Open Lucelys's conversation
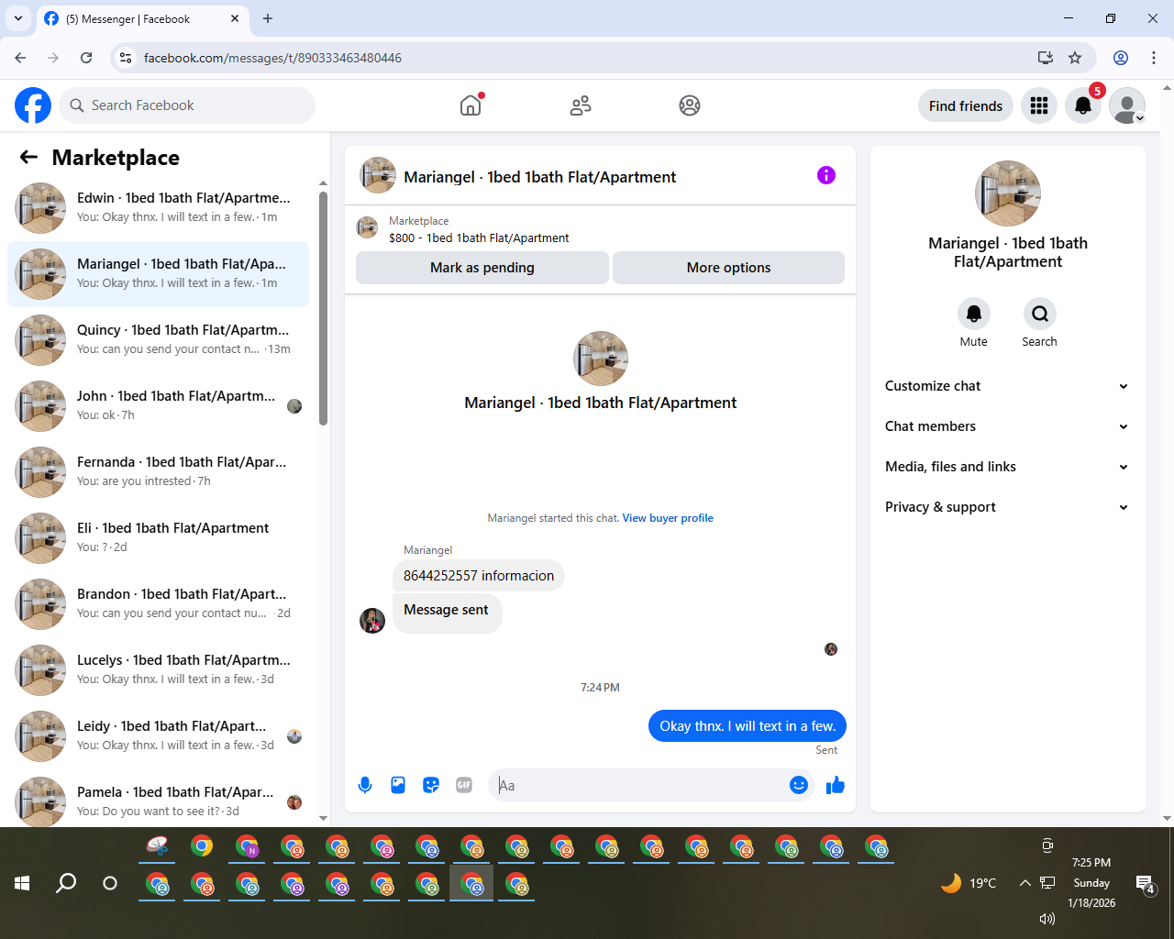This screenshot has width=1174, height=939. point(158,670)
